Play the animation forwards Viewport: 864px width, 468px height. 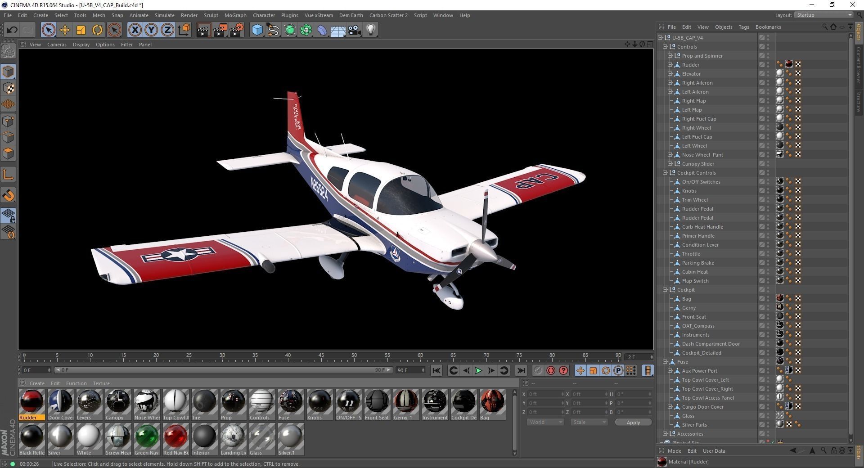click(x=478, y=370)
